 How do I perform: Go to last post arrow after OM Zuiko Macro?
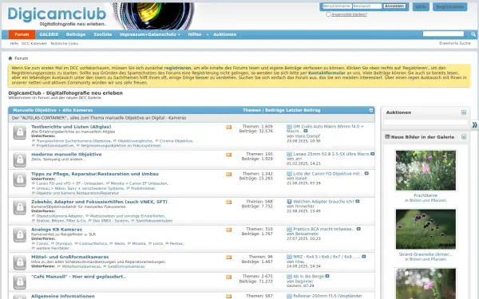(306, 132)
